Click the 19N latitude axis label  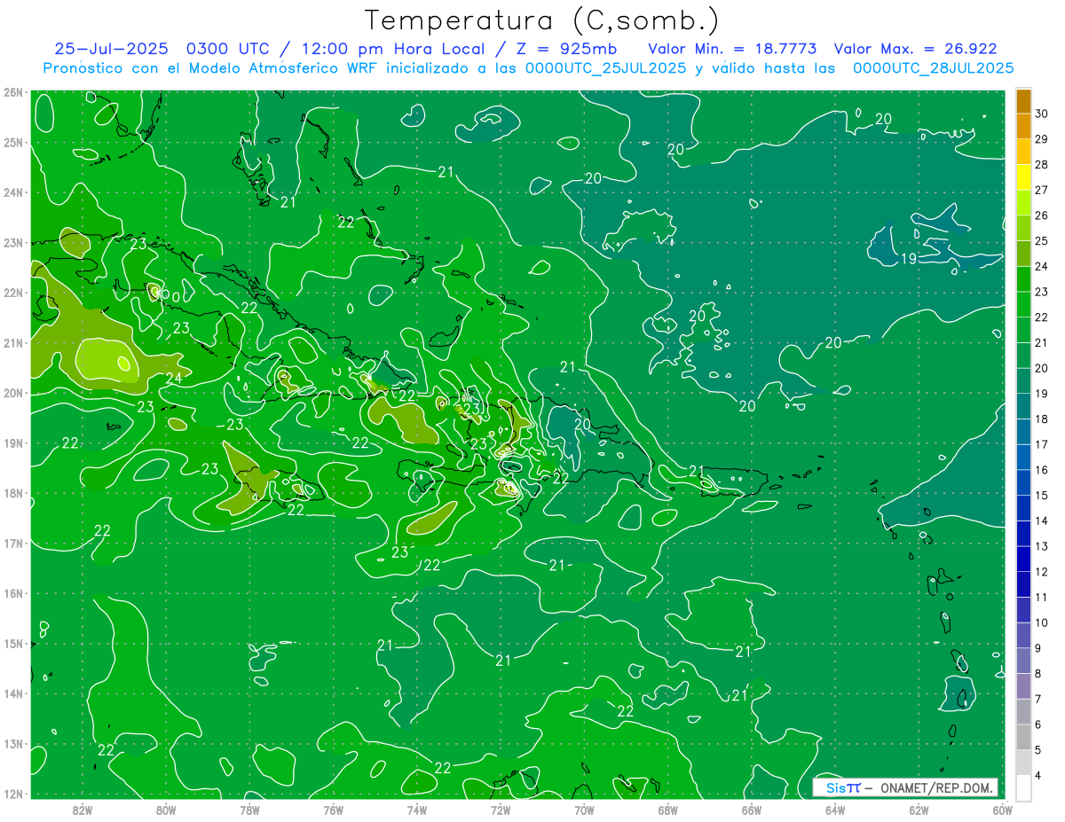click(13, 442)
